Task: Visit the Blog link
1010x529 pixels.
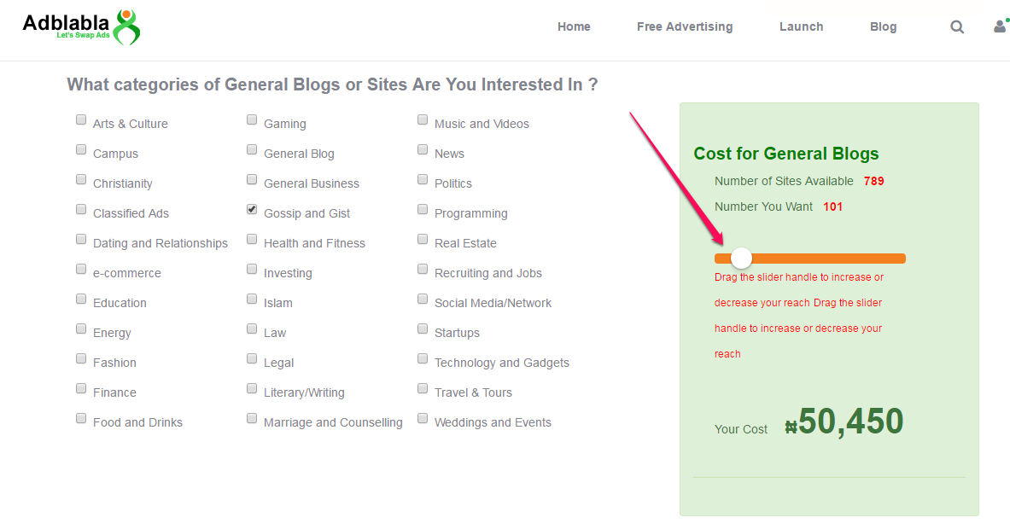Action: coord(883,26)
